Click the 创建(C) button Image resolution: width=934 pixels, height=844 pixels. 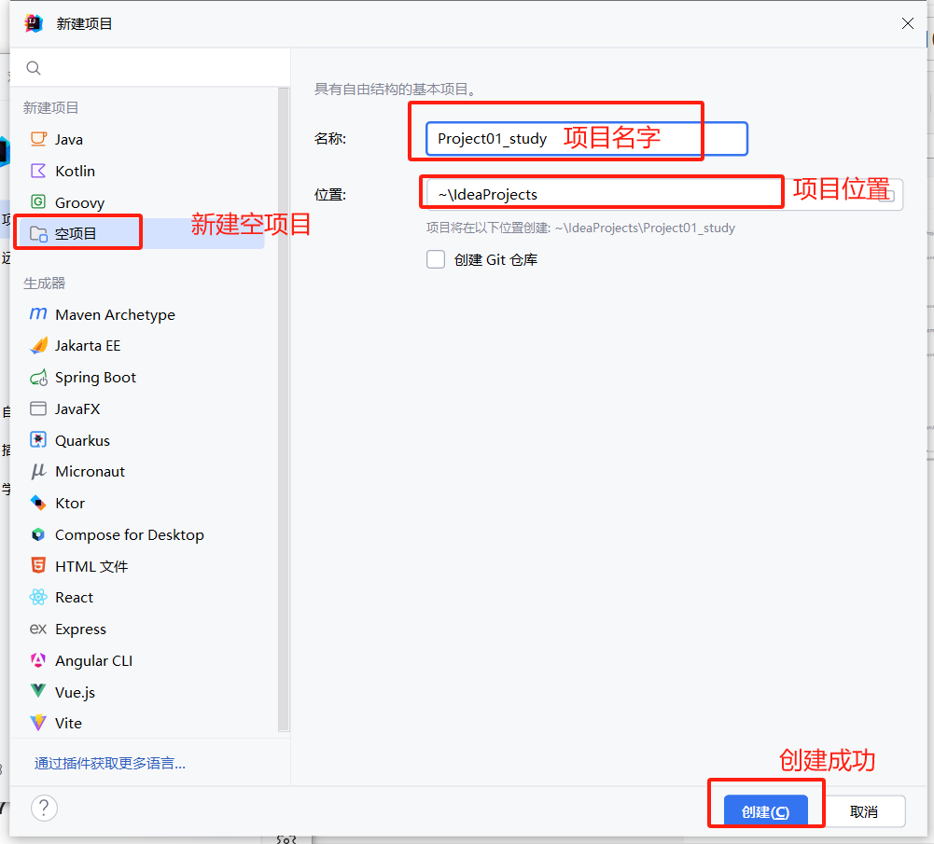(765, 811)
